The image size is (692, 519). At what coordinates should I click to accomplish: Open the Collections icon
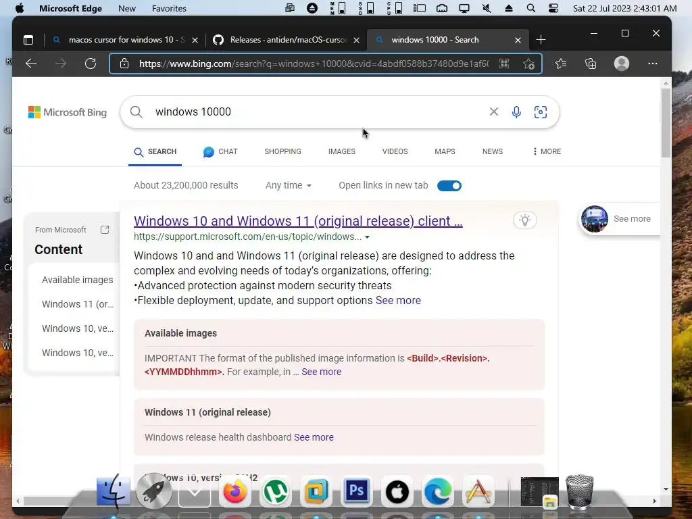pyautogui.click(x=591, y=64)
